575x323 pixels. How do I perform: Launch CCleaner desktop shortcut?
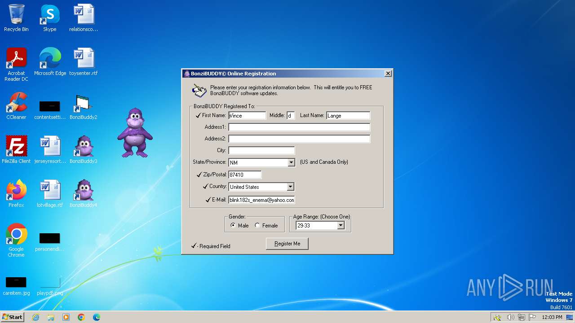(16, 106)
